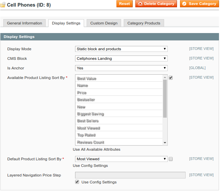Open the Custom Design tab
Image resolution: width=220 pixels, height=191 pixels.
[x=104, y=23]
